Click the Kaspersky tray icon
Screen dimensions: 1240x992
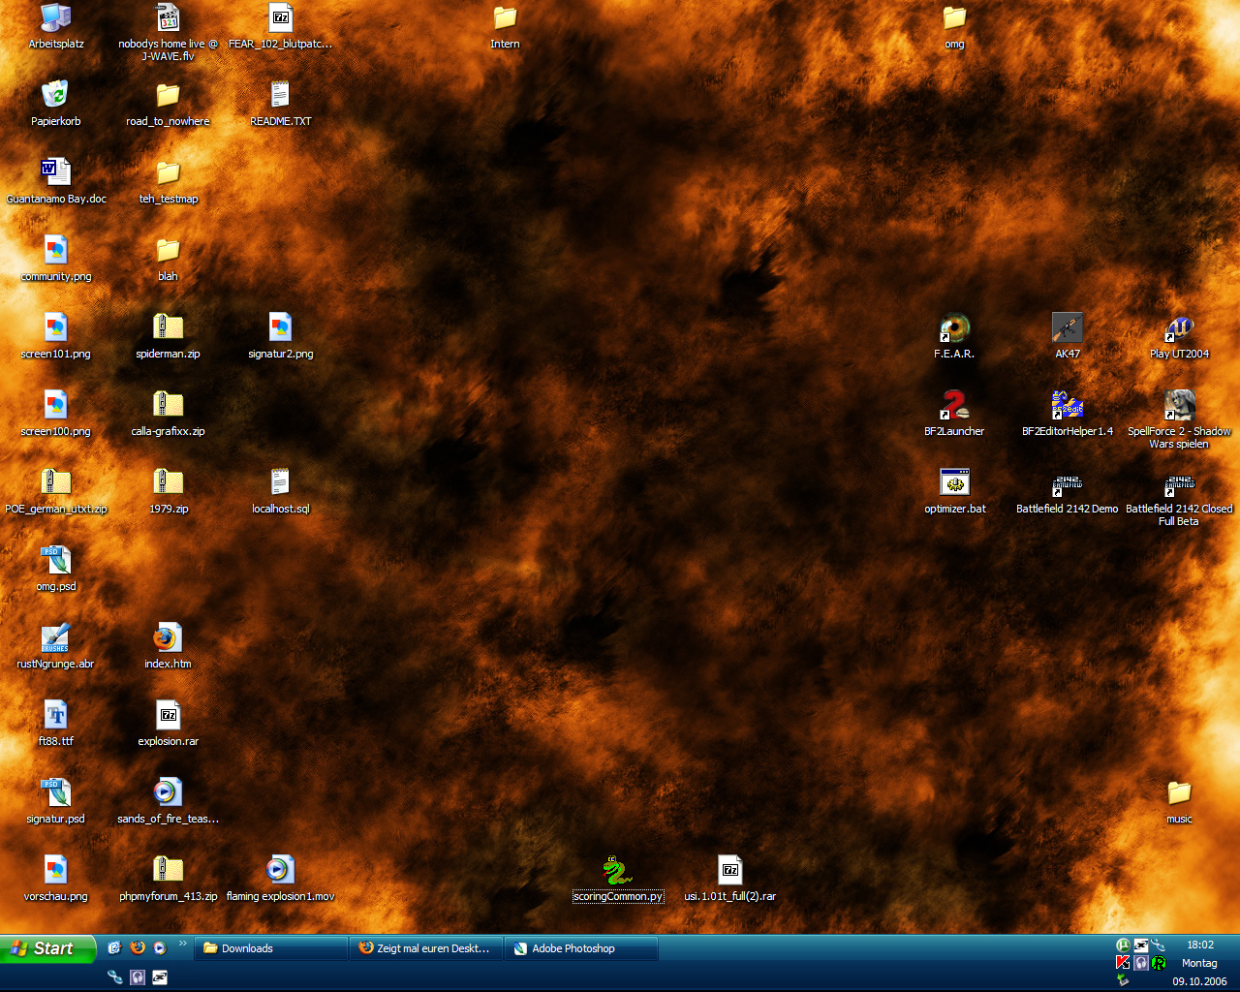point(1123,962)
